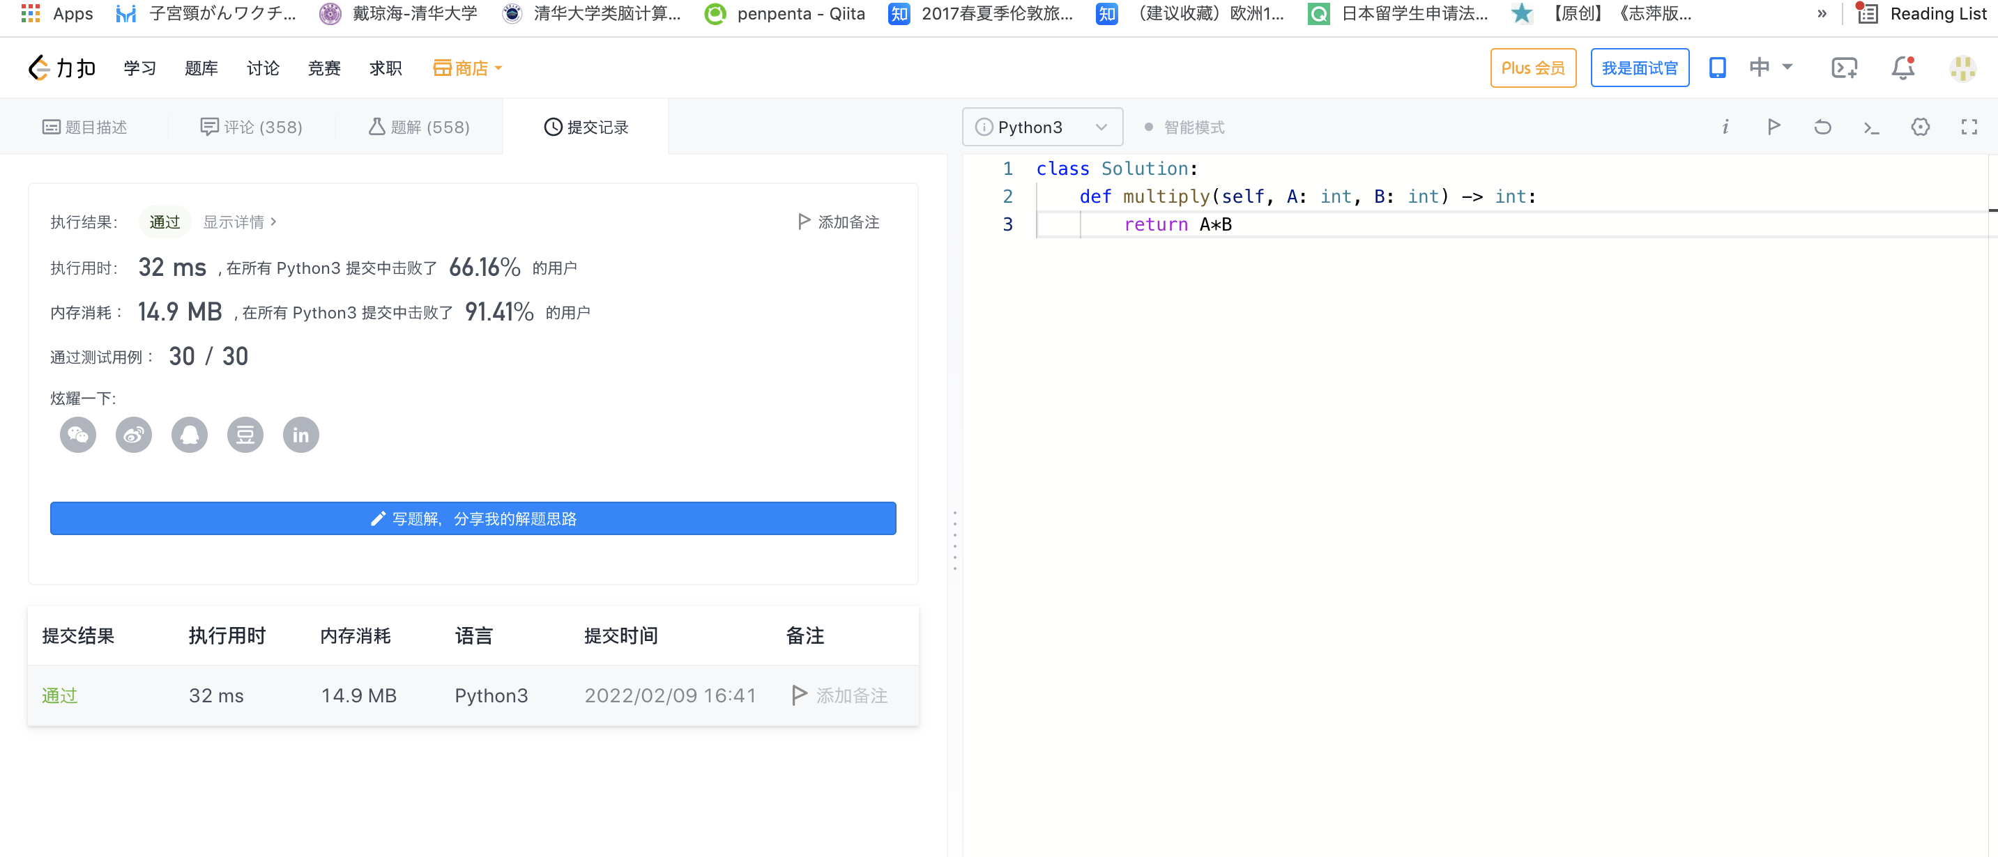Open the 学习 nav menu
Screen dimensions: 1998x857
[140, 68]
